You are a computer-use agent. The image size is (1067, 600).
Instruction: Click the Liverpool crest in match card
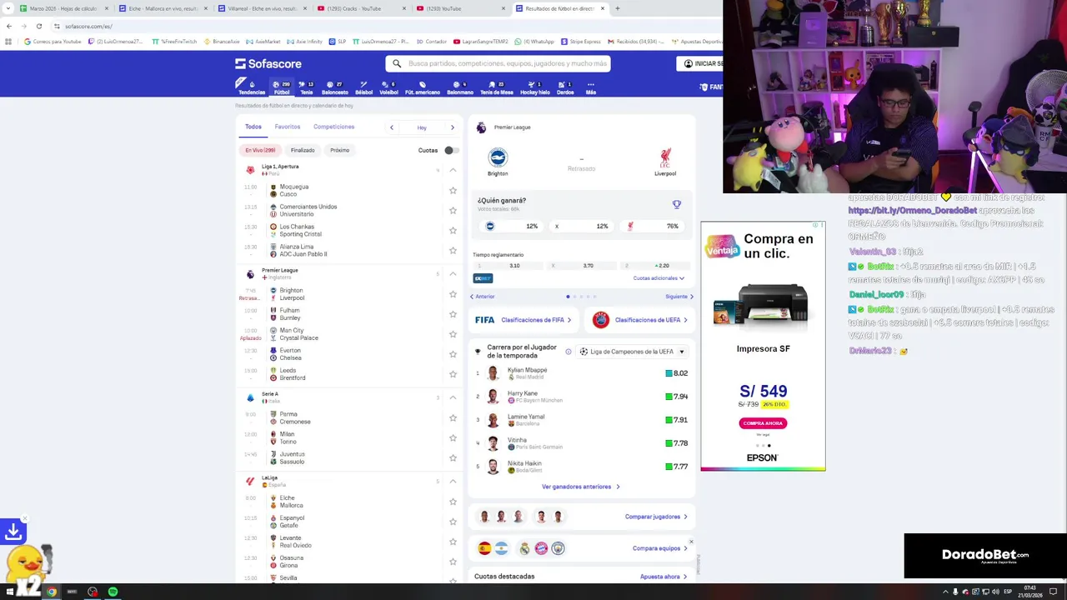[x=665, y=157]
